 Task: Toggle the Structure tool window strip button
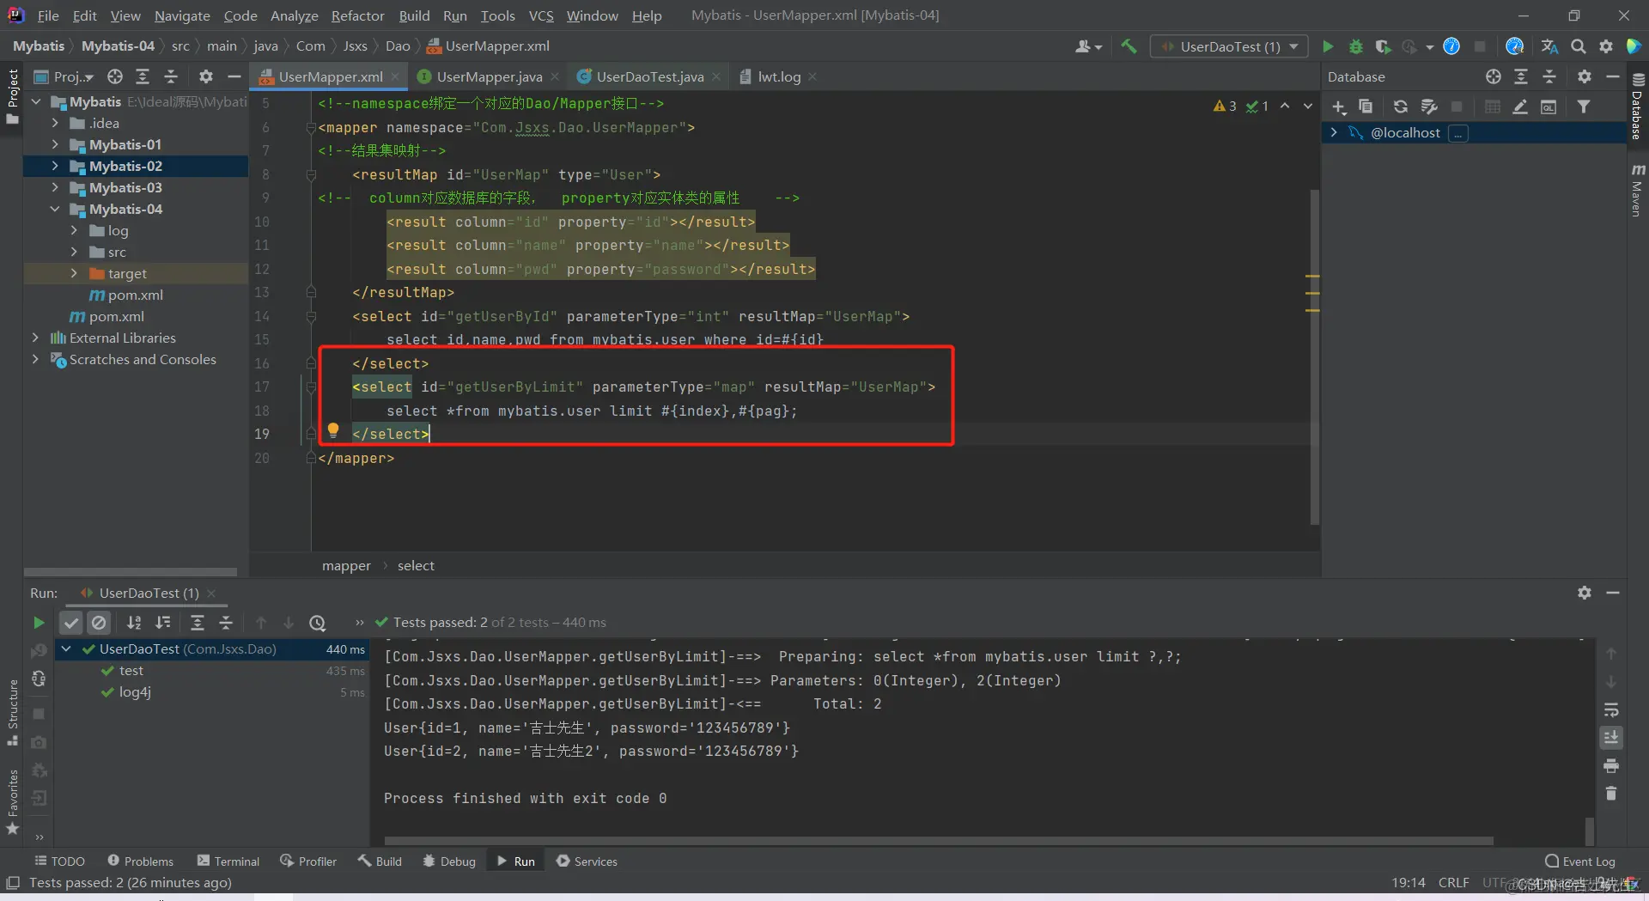point(12,713)
